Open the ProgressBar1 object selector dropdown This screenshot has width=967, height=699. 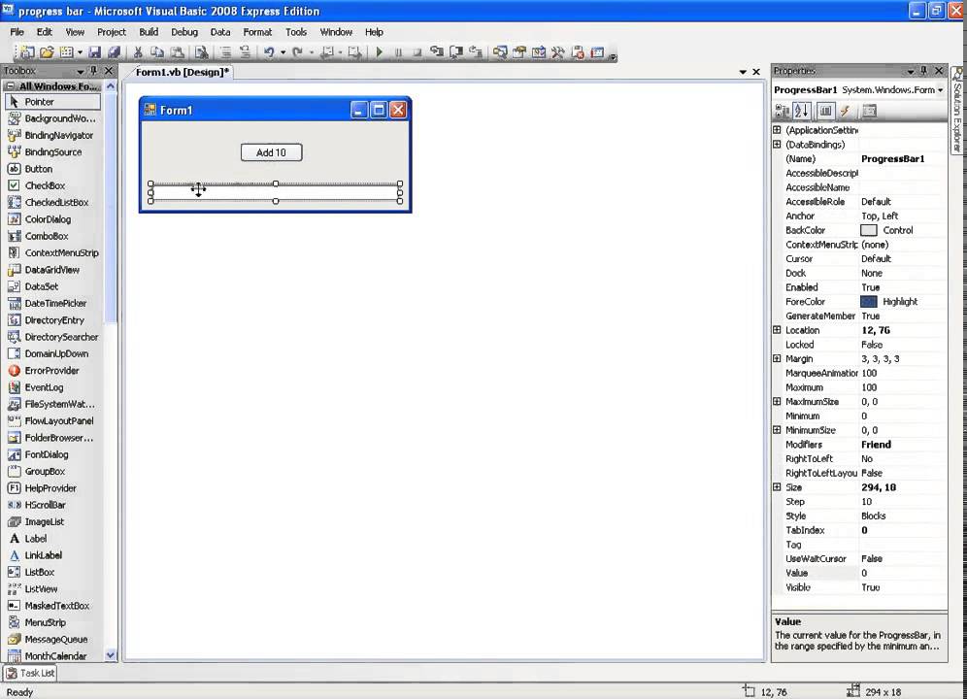coord(941,90)
